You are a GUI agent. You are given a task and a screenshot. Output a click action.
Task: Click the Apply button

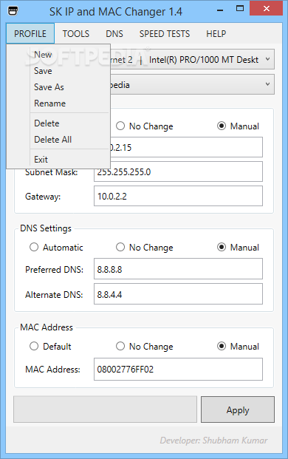point(238,409)
